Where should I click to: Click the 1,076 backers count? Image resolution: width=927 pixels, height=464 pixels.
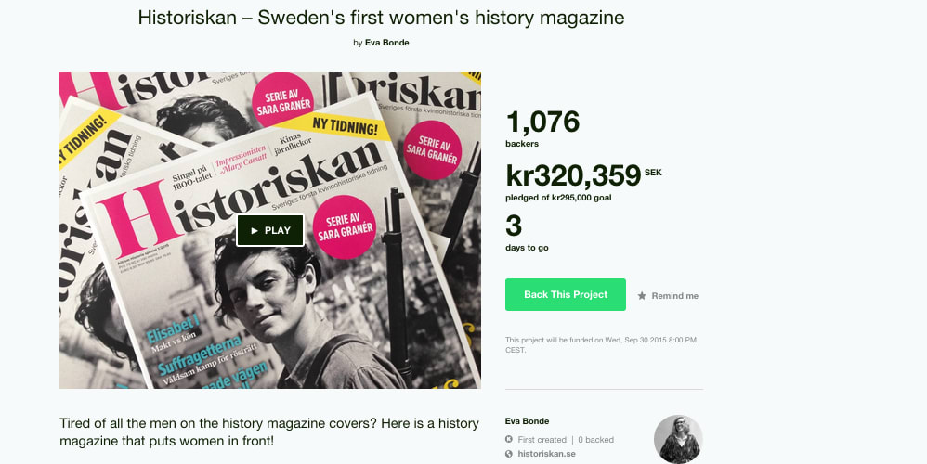pos(542,122)
